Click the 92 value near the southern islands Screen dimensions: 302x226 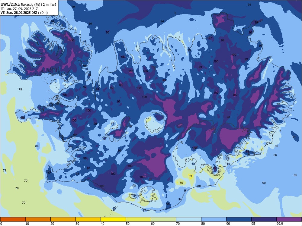click(134, 196)
